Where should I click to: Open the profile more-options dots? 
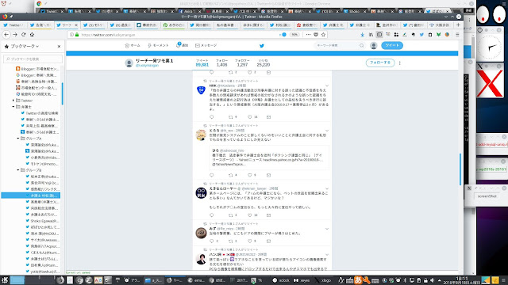click(400, 63)
